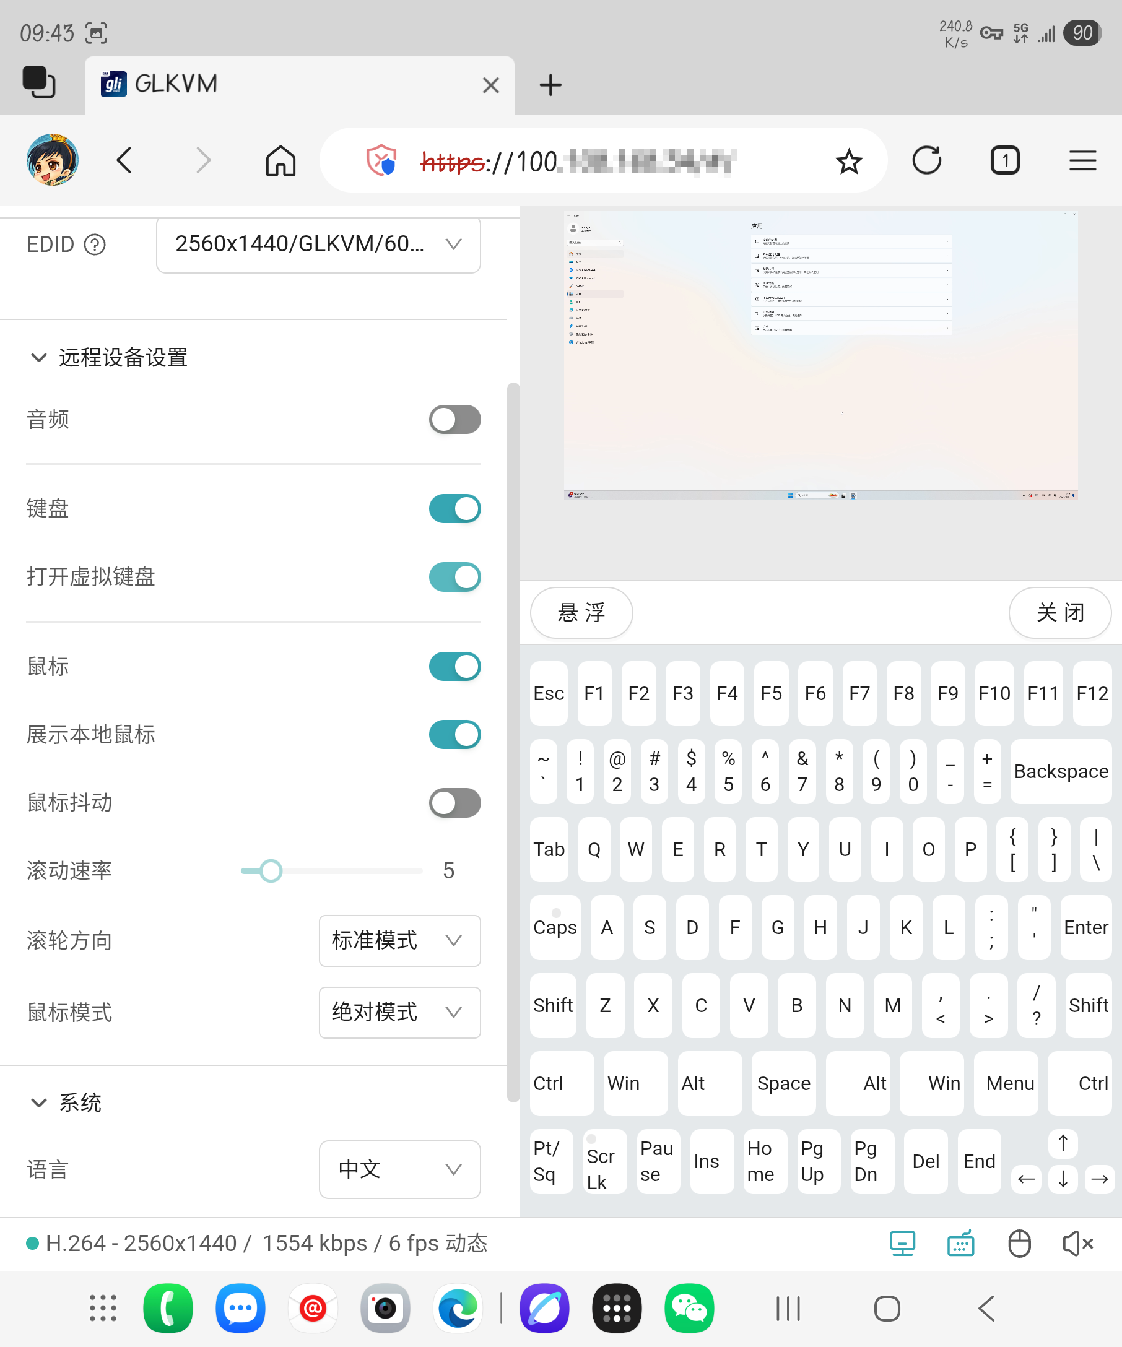The width and height of the screenshot is (1122, 1347).
Task: Open a new browser tab
Action: click(x=550, y=85)
